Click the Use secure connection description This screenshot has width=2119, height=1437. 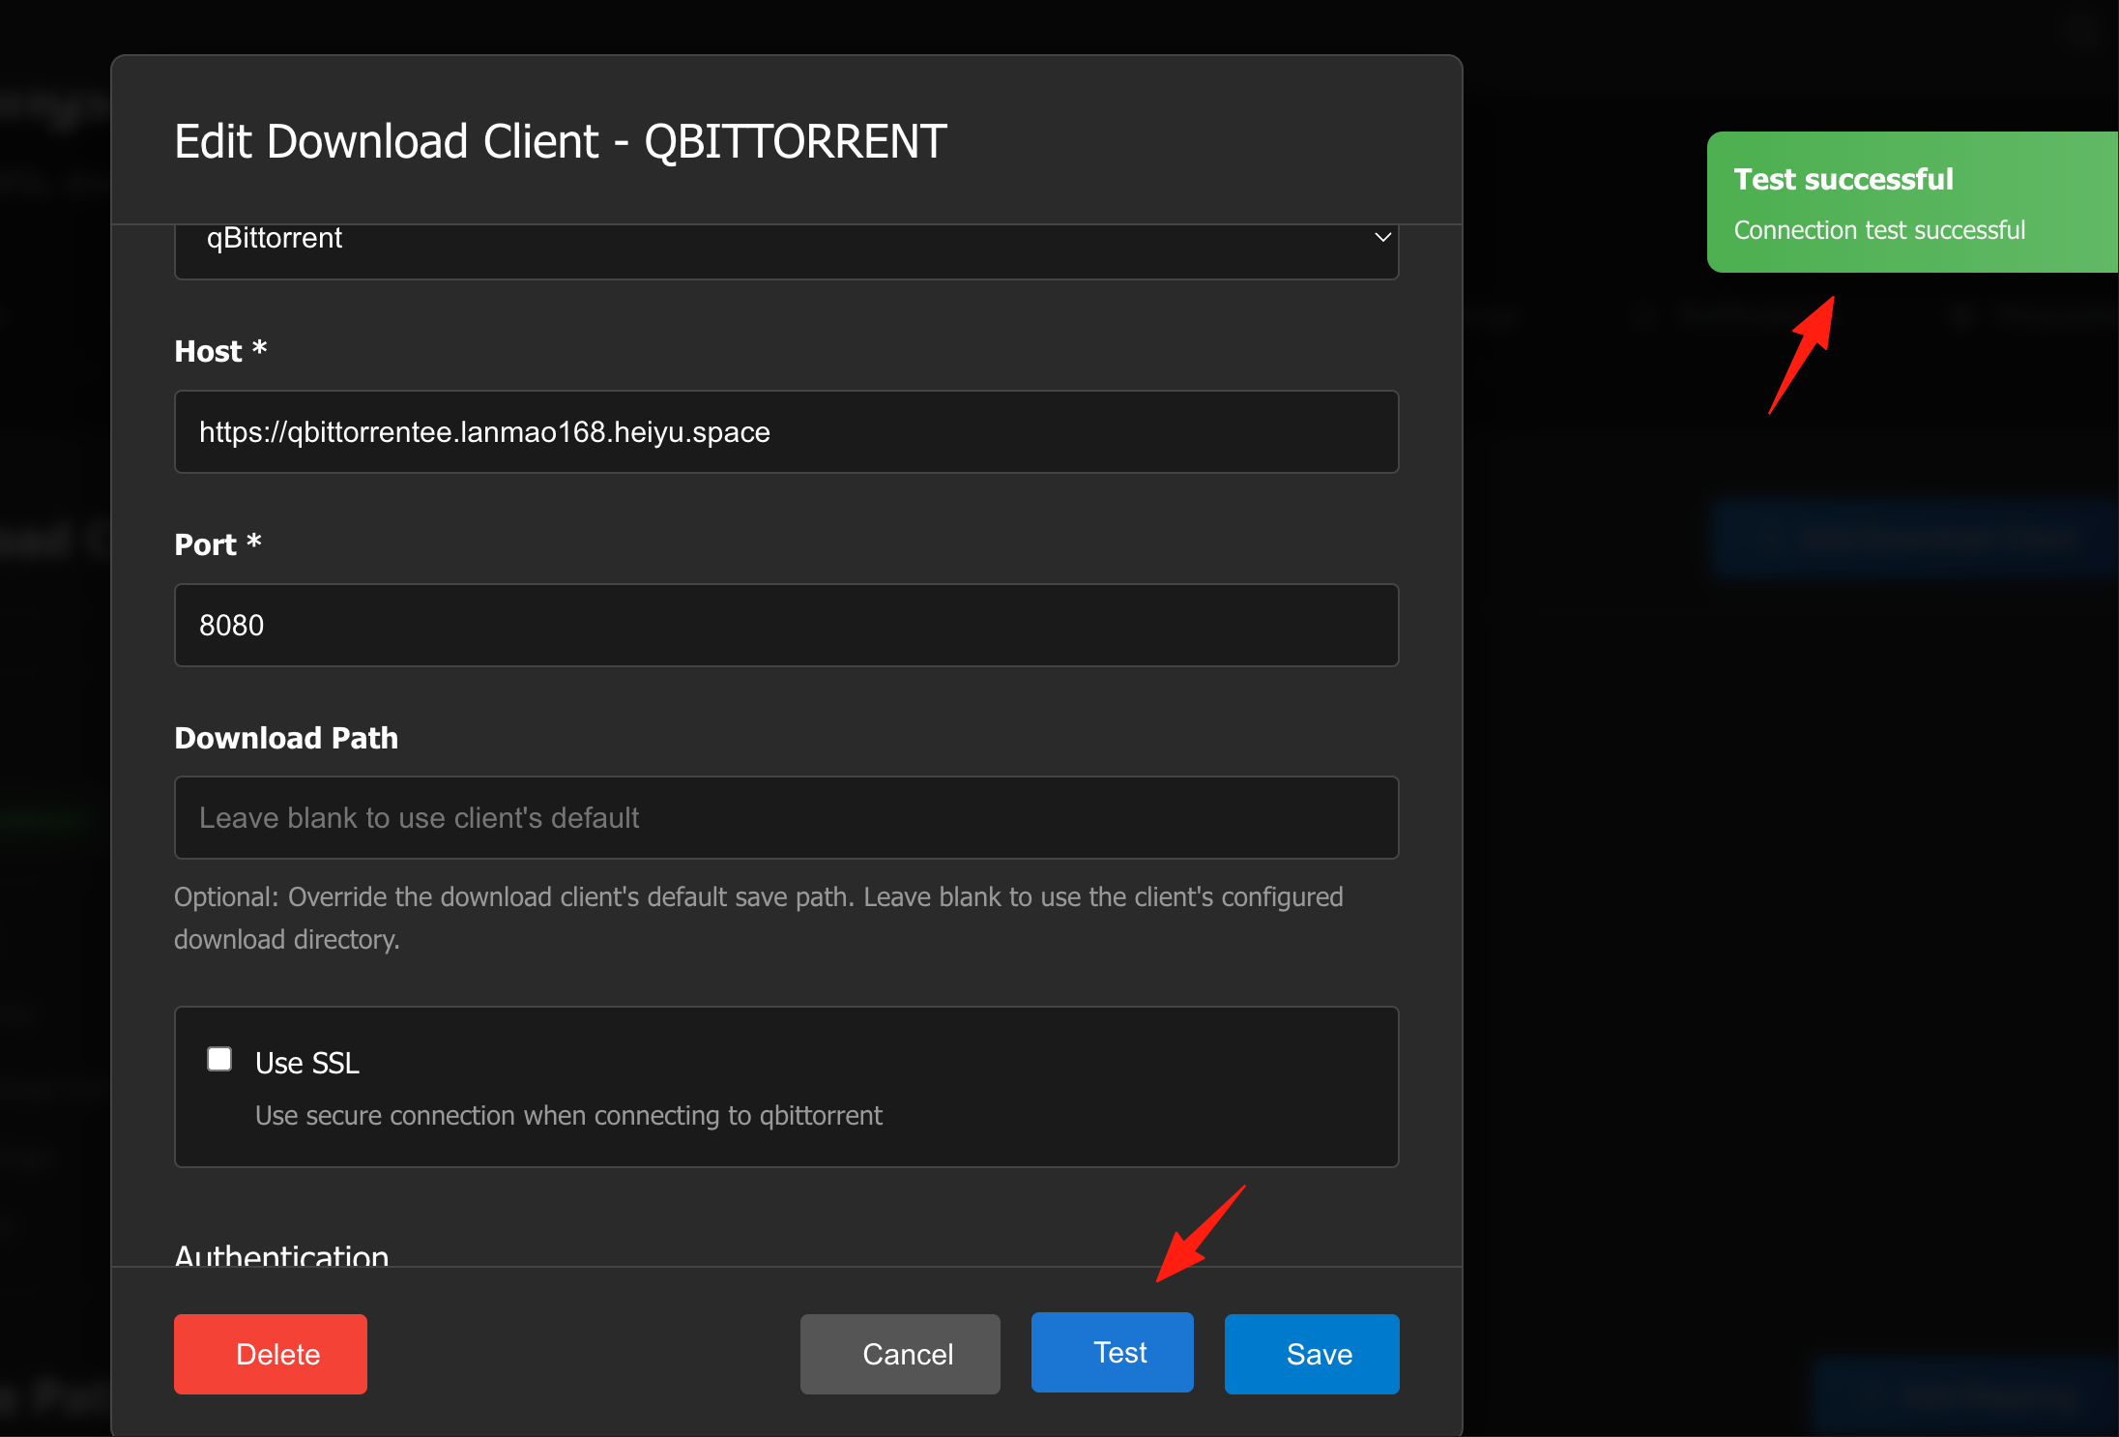(x=568, y=1116)
